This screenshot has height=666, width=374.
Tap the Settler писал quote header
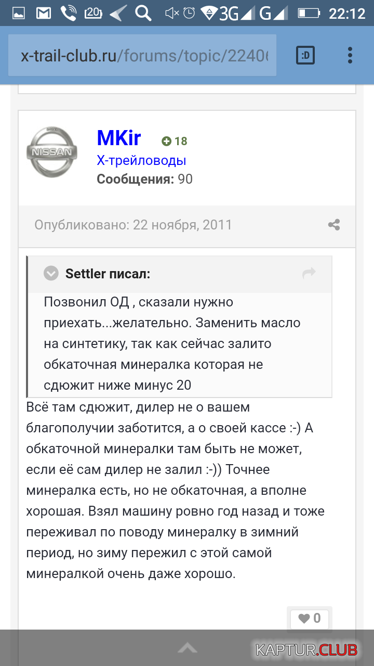click(108, 274)
